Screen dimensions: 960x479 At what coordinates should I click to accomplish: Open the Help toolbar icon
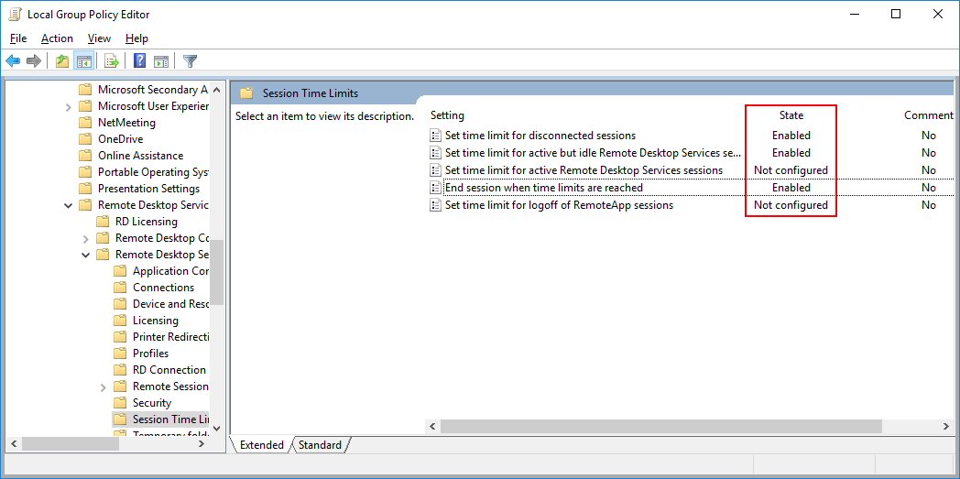(139, 60)
